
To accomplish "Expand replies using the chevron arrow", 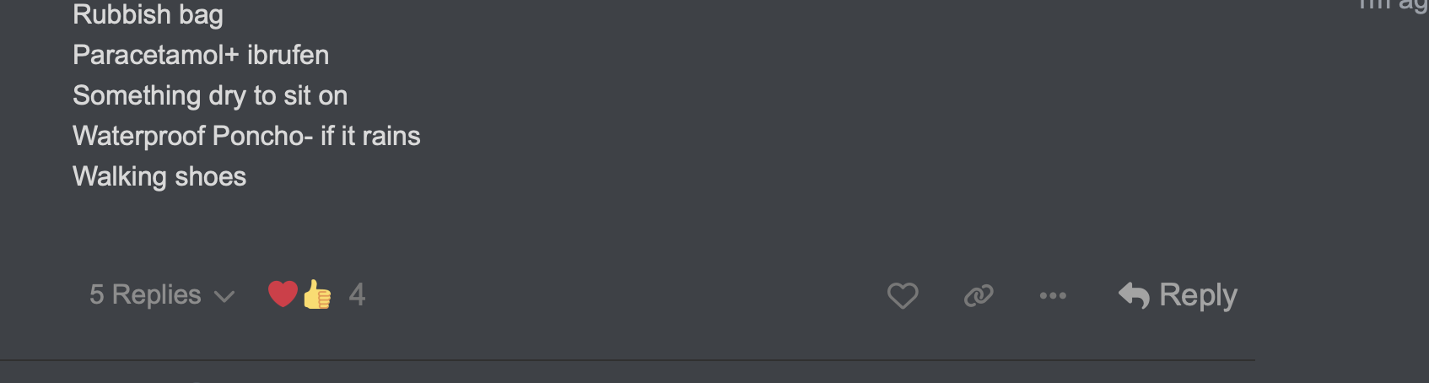I will tap(224, 296).
